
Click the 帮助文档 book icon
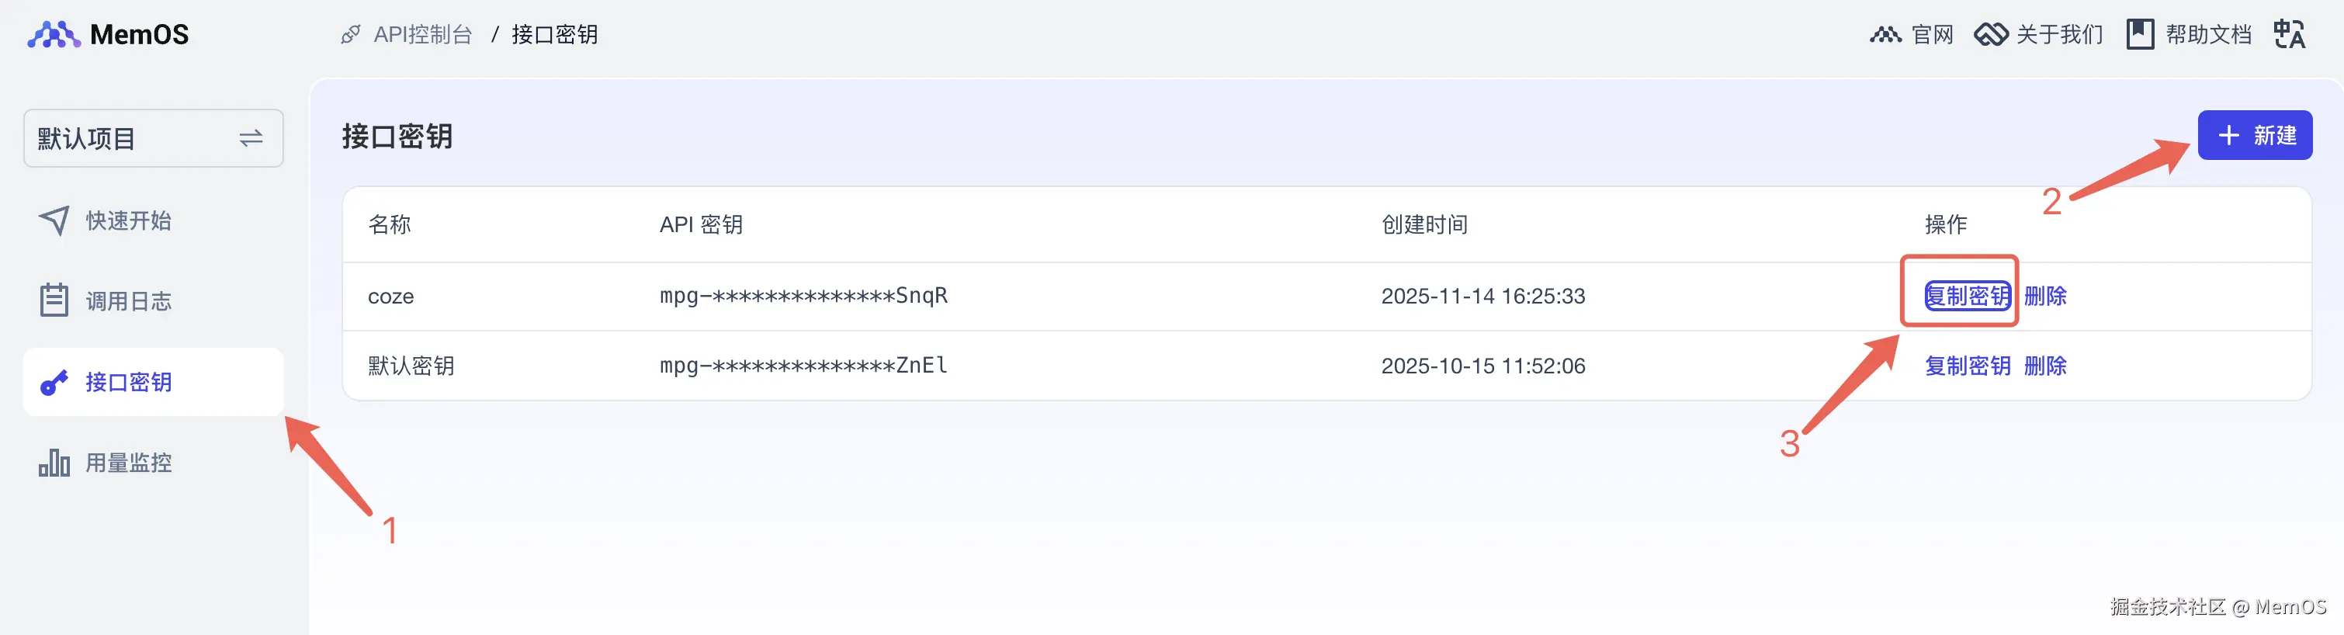click(x=2139, y=35)
